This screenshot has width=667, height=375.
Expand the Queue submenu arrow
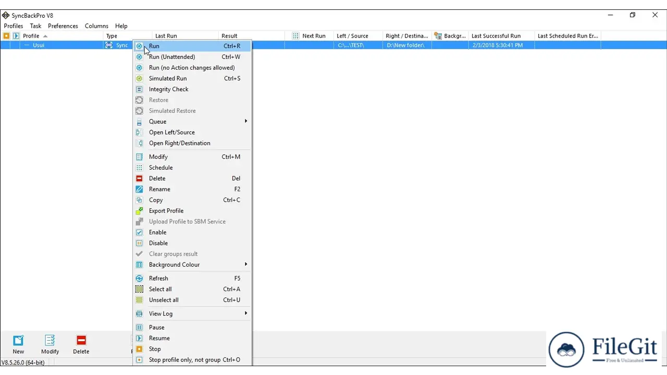(245, 121)
